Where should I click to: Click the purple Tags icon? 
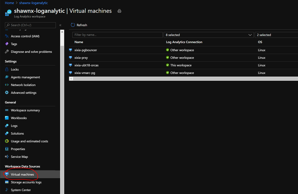(7, 44)
